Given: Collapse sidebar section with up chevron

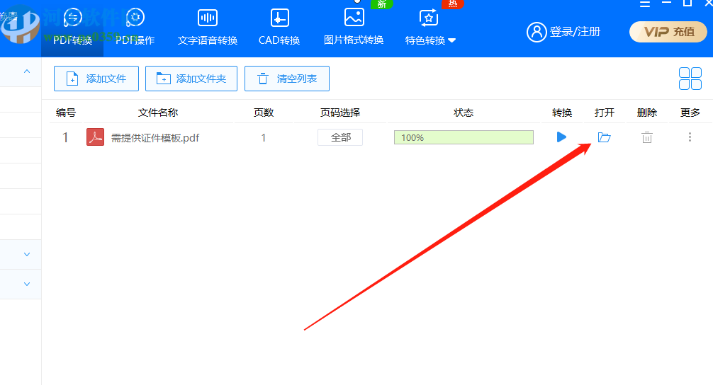Looking at the screenshot, I should 27,71.
